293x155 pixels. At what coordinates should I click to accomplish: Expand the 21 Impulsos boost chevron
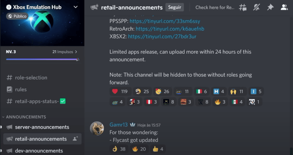point(76,52)
